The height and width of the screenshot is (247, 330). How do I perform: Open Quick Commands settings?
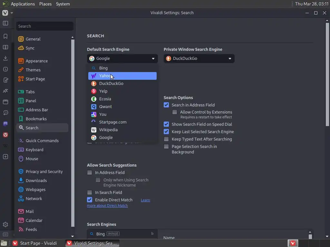42,141
